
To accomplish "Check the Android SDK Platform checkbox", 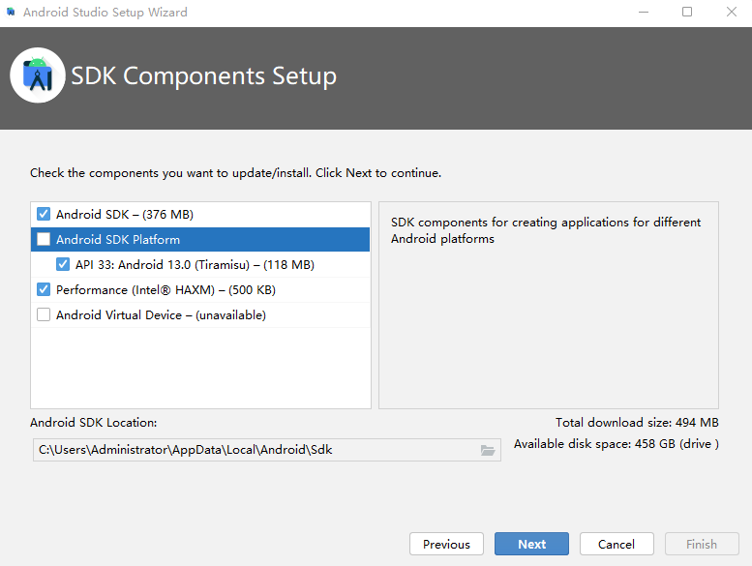I will point(44,239).
